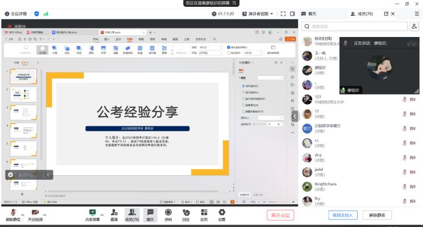Open the 录制 record control
Image resolution: width=423 pixels, height=227 pixels.
coord(168,215)
